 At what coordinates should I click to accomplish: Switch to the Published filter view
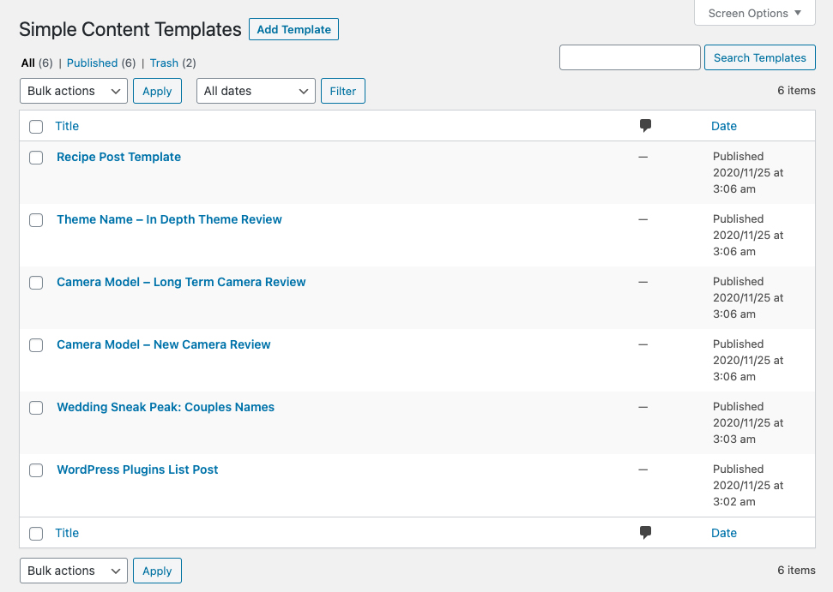tap(92, 63)
